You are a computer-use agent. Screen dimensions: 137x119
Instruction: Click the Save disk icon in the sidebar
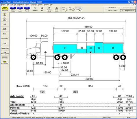pyautogui.click(x=5, y=19)
